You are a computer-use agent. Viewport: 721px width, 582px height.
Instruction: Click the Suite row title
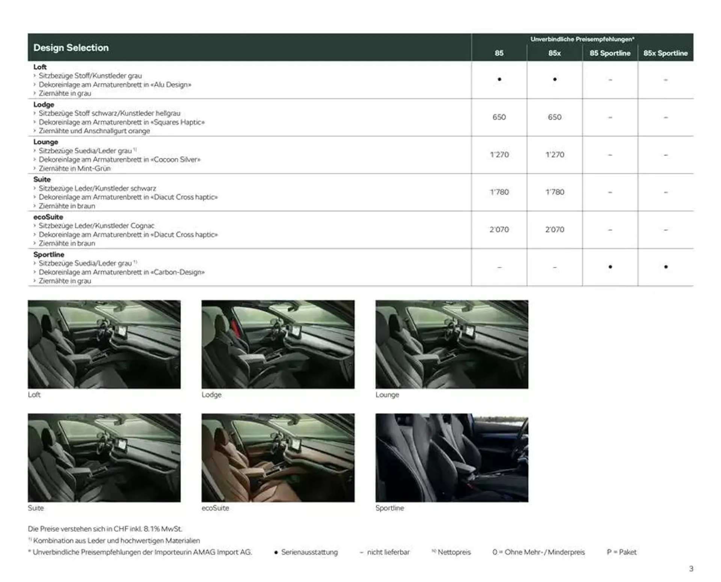click(42, 179)
